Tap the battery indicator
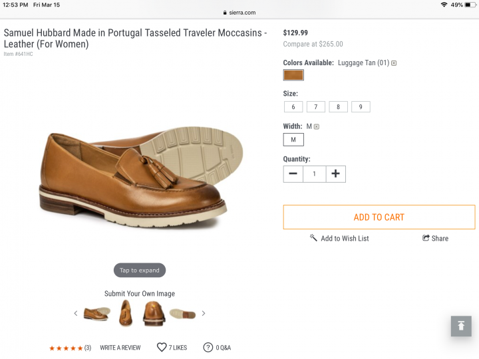Viewport: 479px width, 359px height. [470, 5]
